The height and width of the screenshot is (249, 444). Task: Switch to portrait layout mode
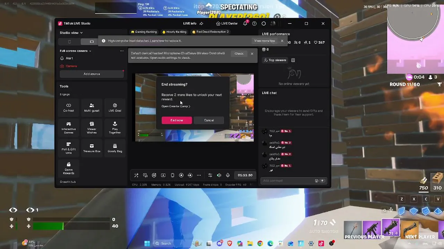click(x=69, y=41)
